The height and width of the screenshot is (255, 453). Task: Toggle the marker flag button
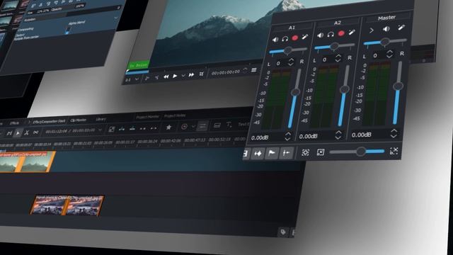tap(272, 153)
